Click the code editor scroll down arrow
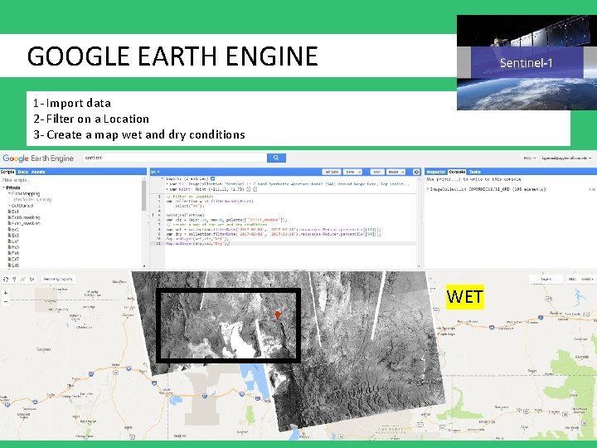The width and height of the screenshot is (597, 448). [419, 266]
